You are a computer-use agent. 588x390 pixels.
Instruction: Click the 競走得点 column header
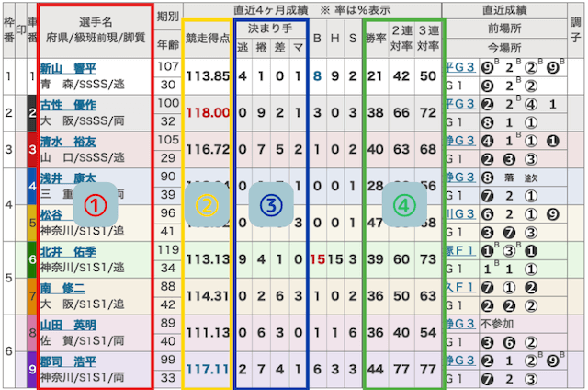click(208, 39)
